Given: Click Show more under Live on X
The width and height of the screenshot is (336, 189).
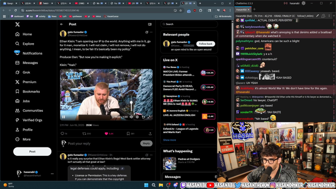Looking at the screenshot, I should coord(170,140).
